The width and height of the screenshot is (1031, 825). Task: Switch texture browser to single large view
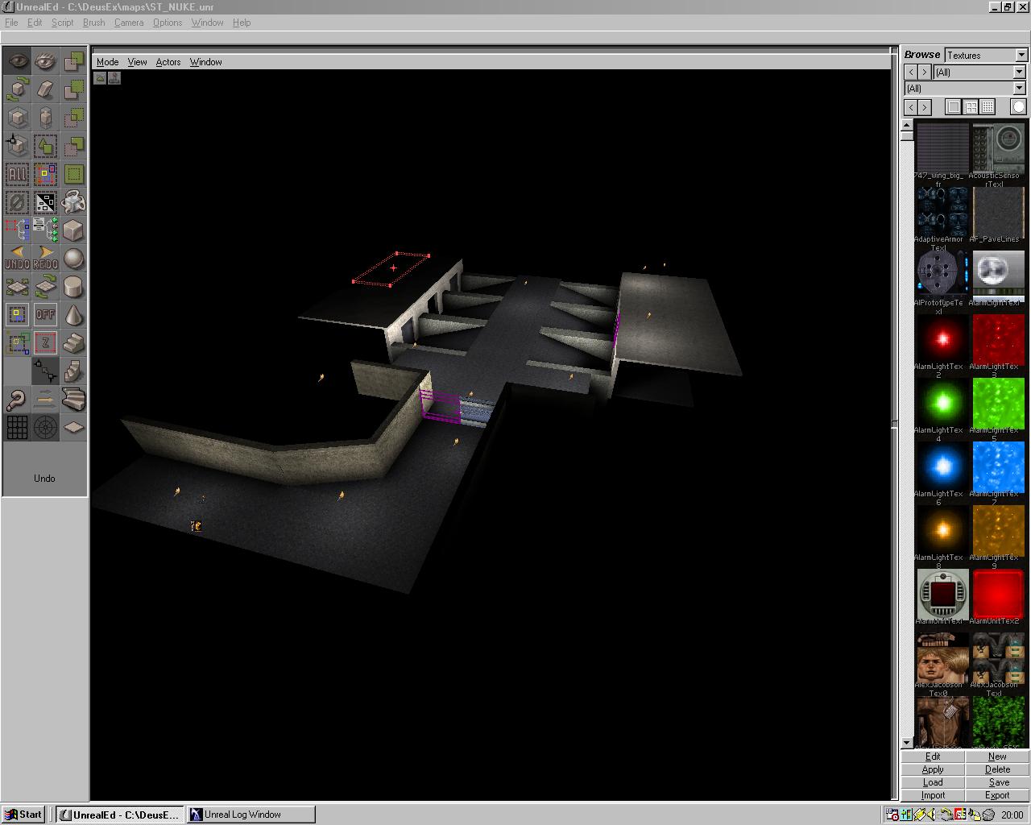tap(954, 107)
